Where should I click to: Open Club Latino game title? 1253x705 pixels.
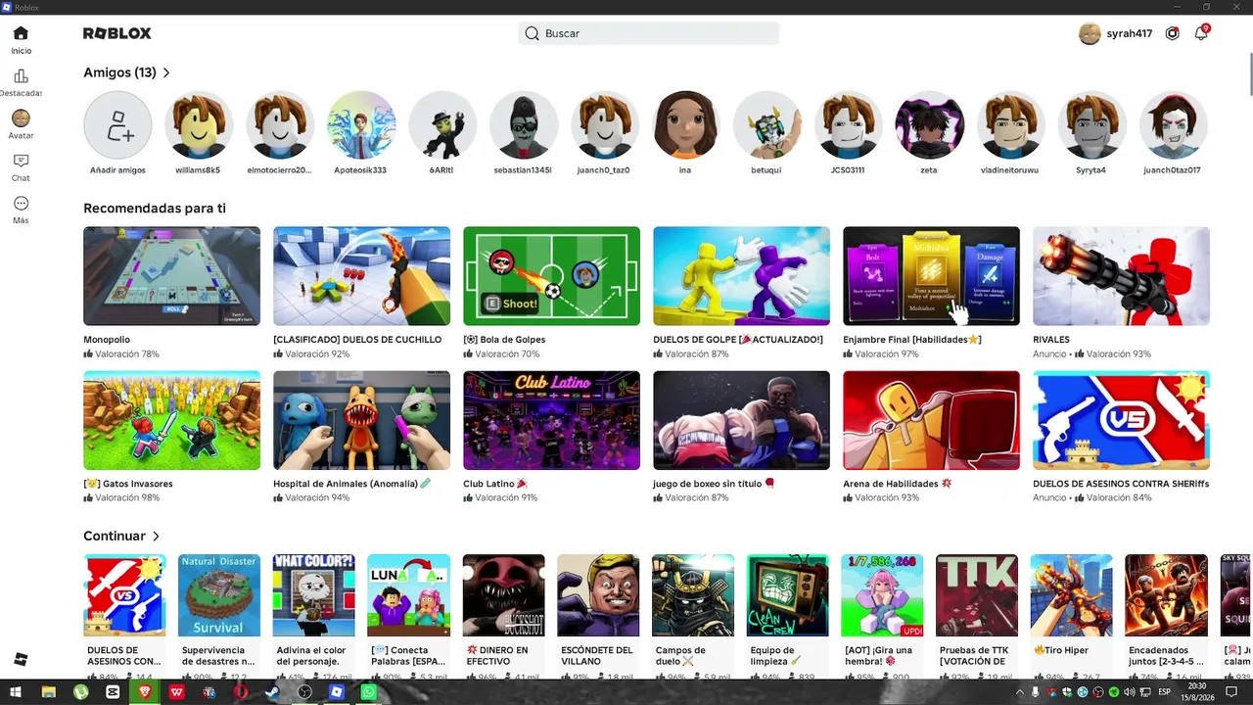pyautogui.click(x=495, y=484)
